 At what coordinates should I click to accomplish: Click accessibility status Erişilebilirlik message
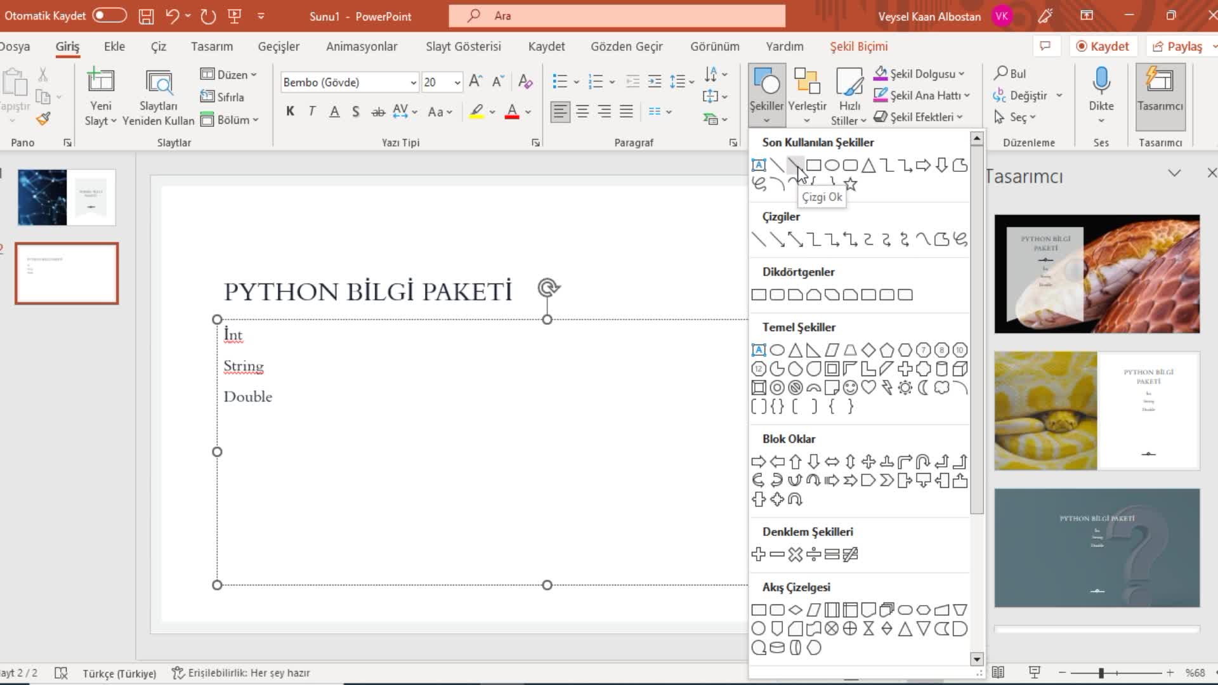[241, 673]
